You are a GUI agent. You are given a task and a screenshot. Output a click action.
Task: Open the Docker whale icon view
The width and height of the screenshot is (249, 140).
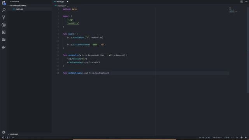[x=4, y=47]
